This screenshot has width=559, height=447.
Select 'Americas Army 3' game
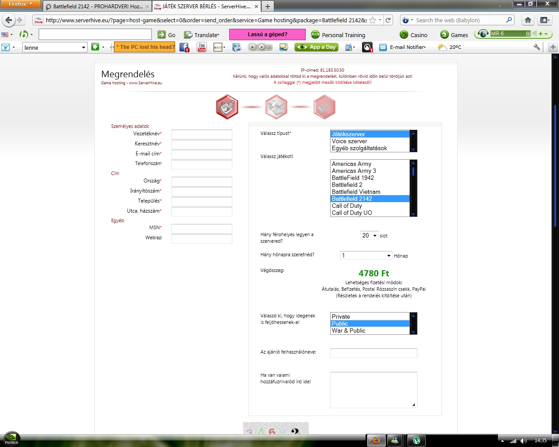[370, 171]
